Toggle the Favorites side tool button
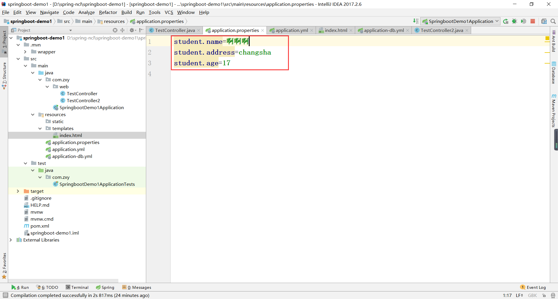The width and height of the screenshot is (558, 299). click(x=4, y=265)
